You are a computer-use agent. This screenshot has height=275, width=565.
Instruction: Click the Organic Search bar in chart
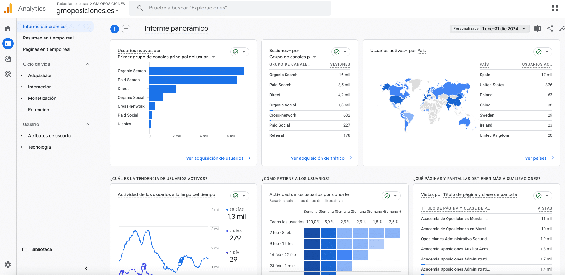(196, 71)
